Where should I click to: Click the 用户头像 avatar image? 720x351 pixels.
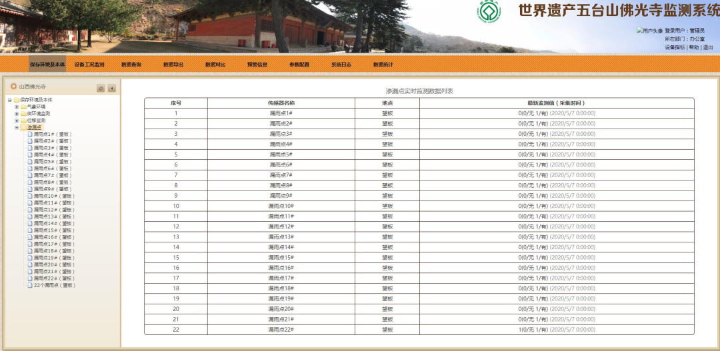(x=649, y=31)
